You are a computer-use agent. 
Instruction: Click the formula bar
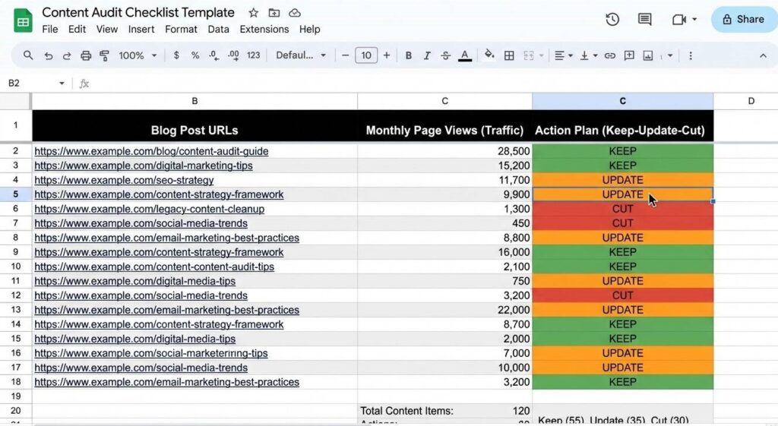tap(432, 84)
